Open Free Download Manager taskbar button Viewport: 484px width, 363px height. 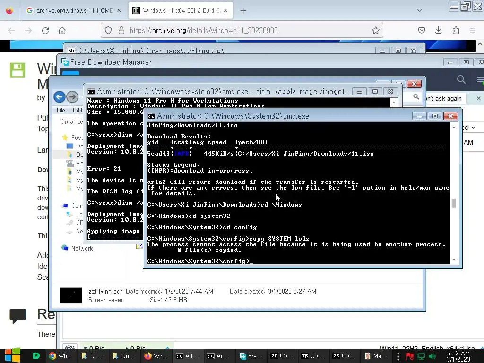click(251, 356)
